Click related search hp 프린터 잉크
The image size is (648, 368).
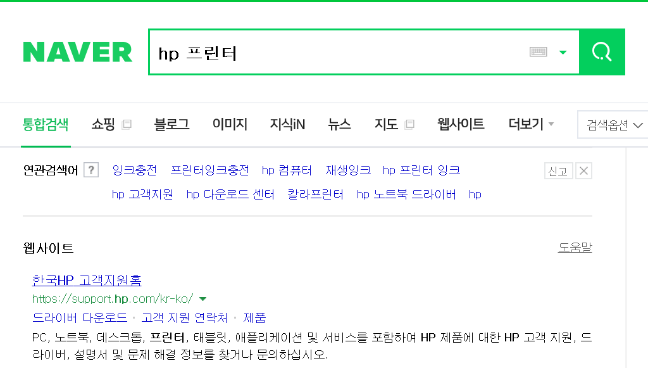421,170
